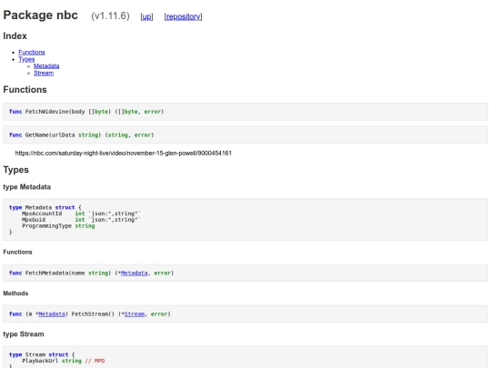
Task: Click the Package nbc heading
Action: click(40, 15)
